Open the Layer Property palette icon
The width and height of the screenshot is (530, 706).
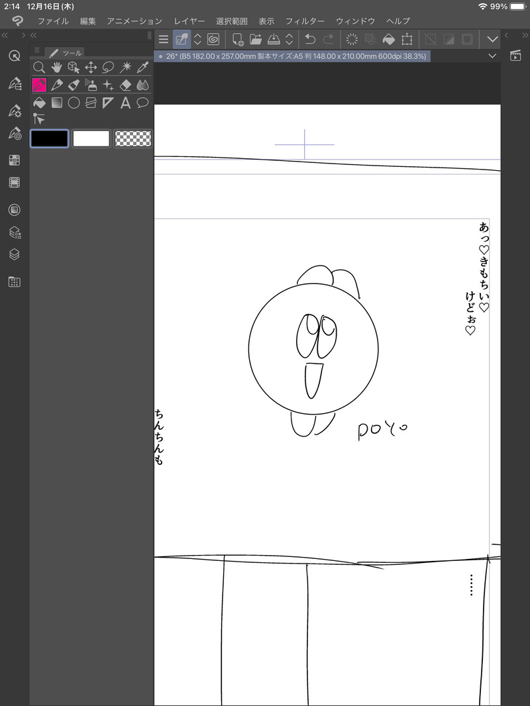[x=15, y=210]
